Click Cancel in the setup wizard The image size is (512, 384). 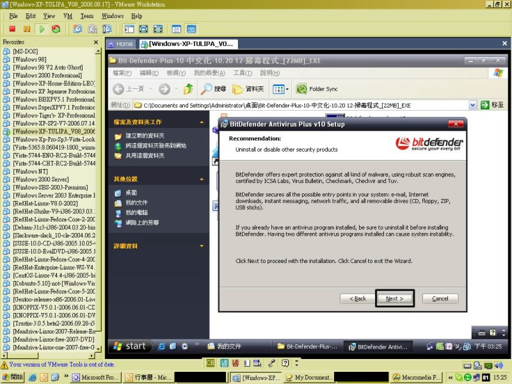tap(440, 298)
